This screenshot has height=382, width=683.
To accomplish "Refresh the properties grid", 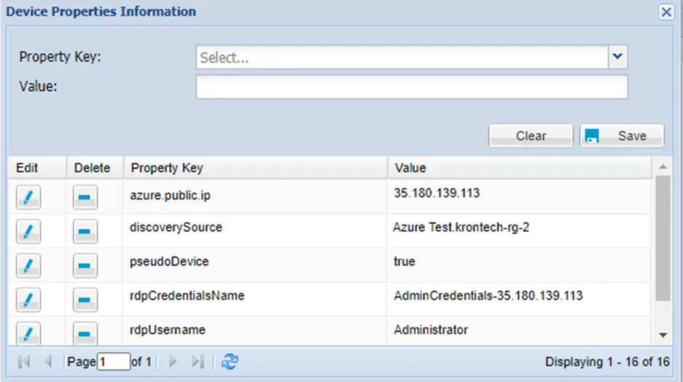I will [230, 362].
